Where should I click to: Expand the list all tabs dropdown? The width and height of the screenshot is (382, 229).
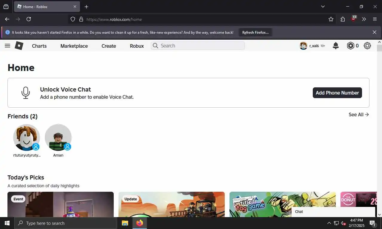click(x=323, y=7)
